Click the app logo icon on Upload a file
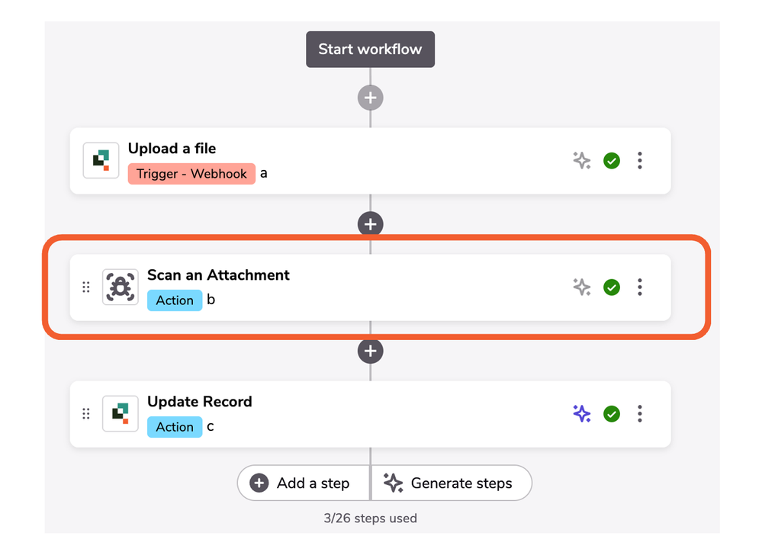Screen dimensions: 762x549 (101, 160)
